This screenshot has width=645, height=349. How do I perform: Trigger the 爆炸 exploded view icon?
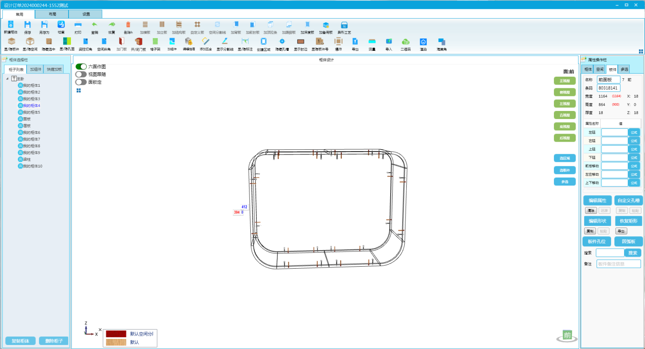coord(339,41)
